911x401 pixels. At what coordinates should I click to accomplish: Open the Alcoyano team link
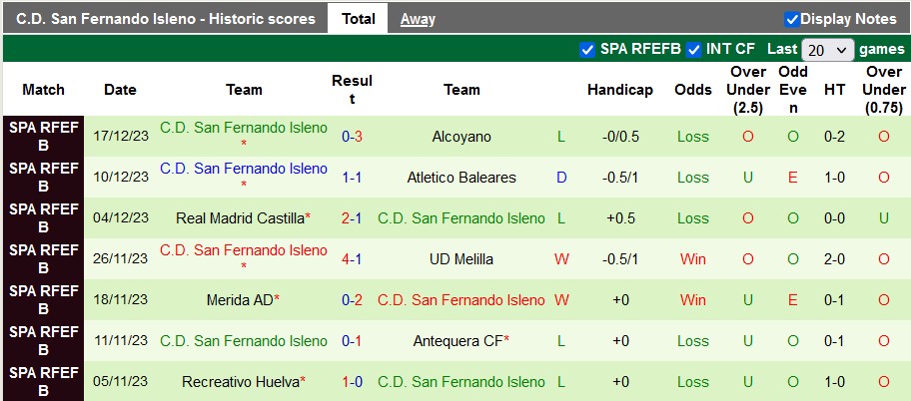461,137
